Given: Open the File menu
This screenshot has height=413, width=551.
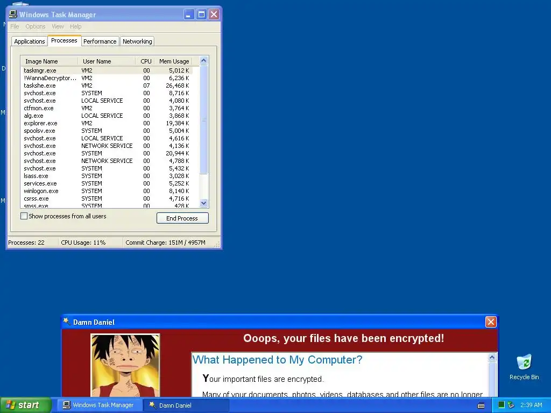Looking at the screenshot, I should click(15, 26).
